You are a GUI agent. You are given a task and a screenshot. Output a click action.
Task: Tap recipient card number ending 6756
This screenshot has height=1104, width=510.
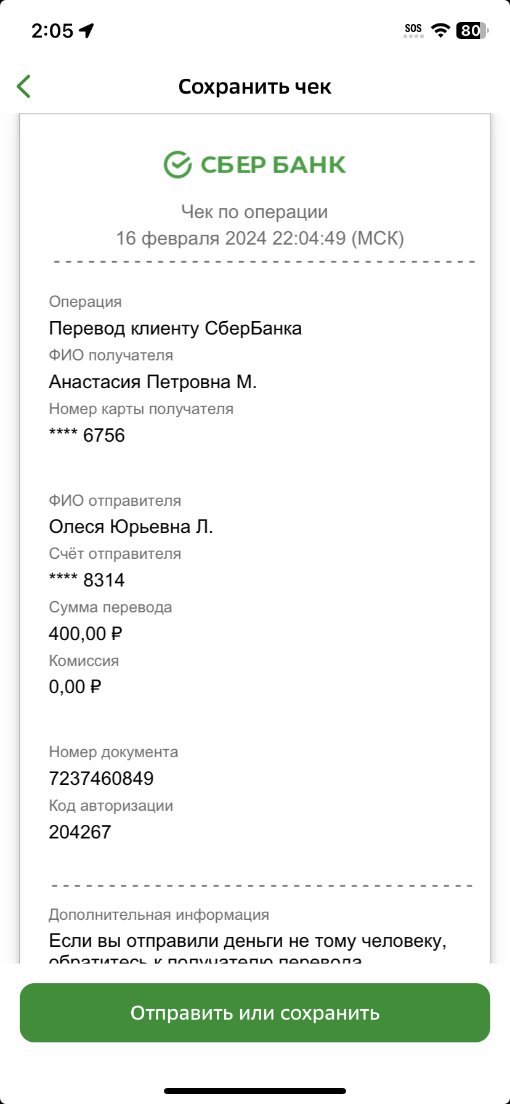[87, 436]
